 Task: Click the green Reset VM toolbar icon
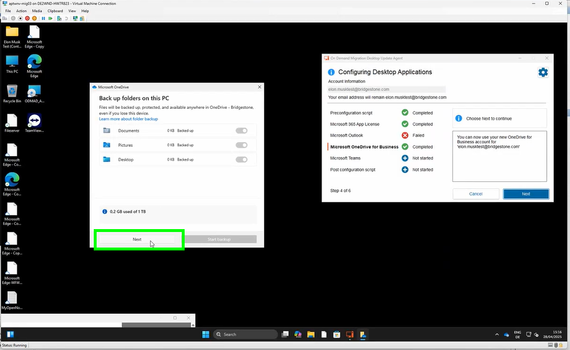point(51,18)
